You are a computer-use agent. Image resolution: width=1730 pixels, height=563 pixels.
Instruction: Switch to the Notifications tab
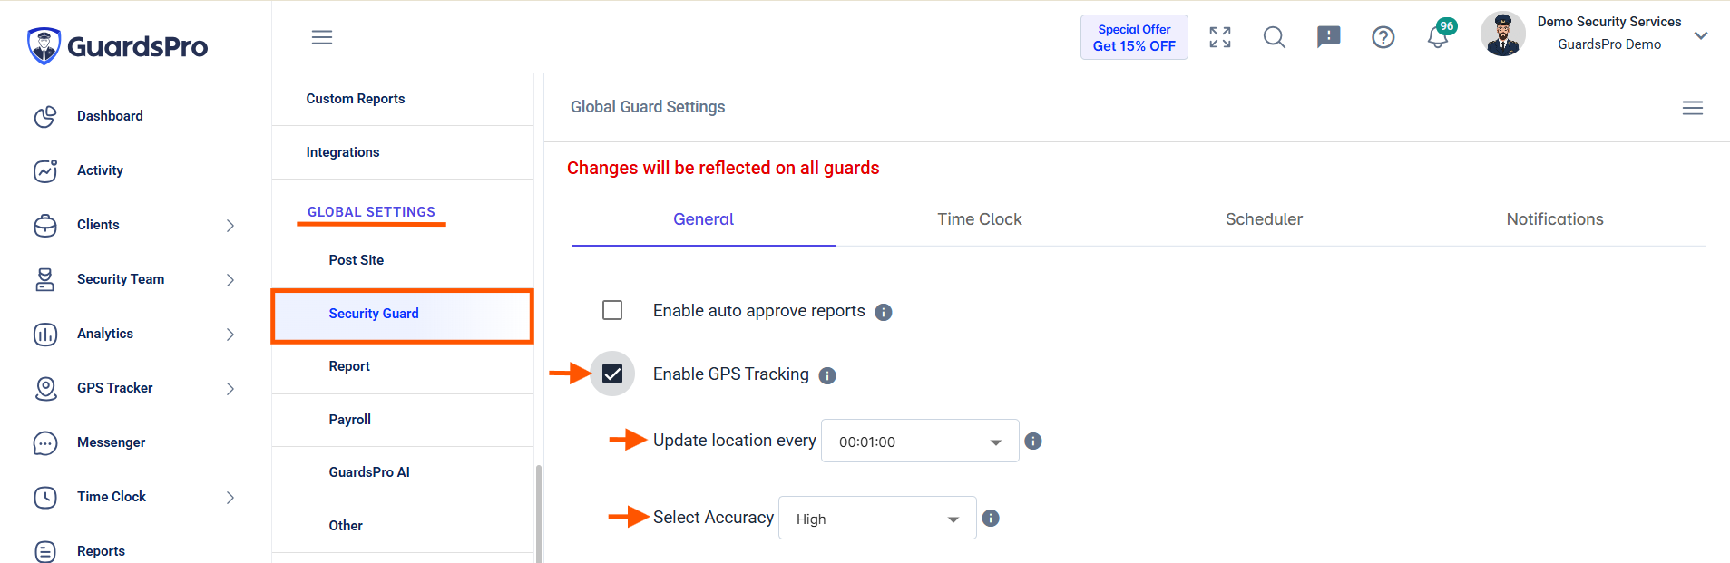pos(1554,219)
